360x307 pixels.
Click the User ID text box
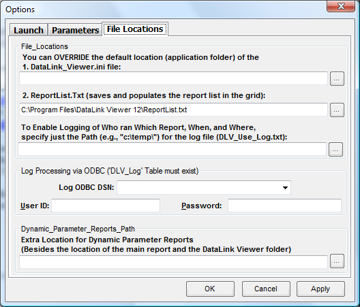tap(106, 206)
